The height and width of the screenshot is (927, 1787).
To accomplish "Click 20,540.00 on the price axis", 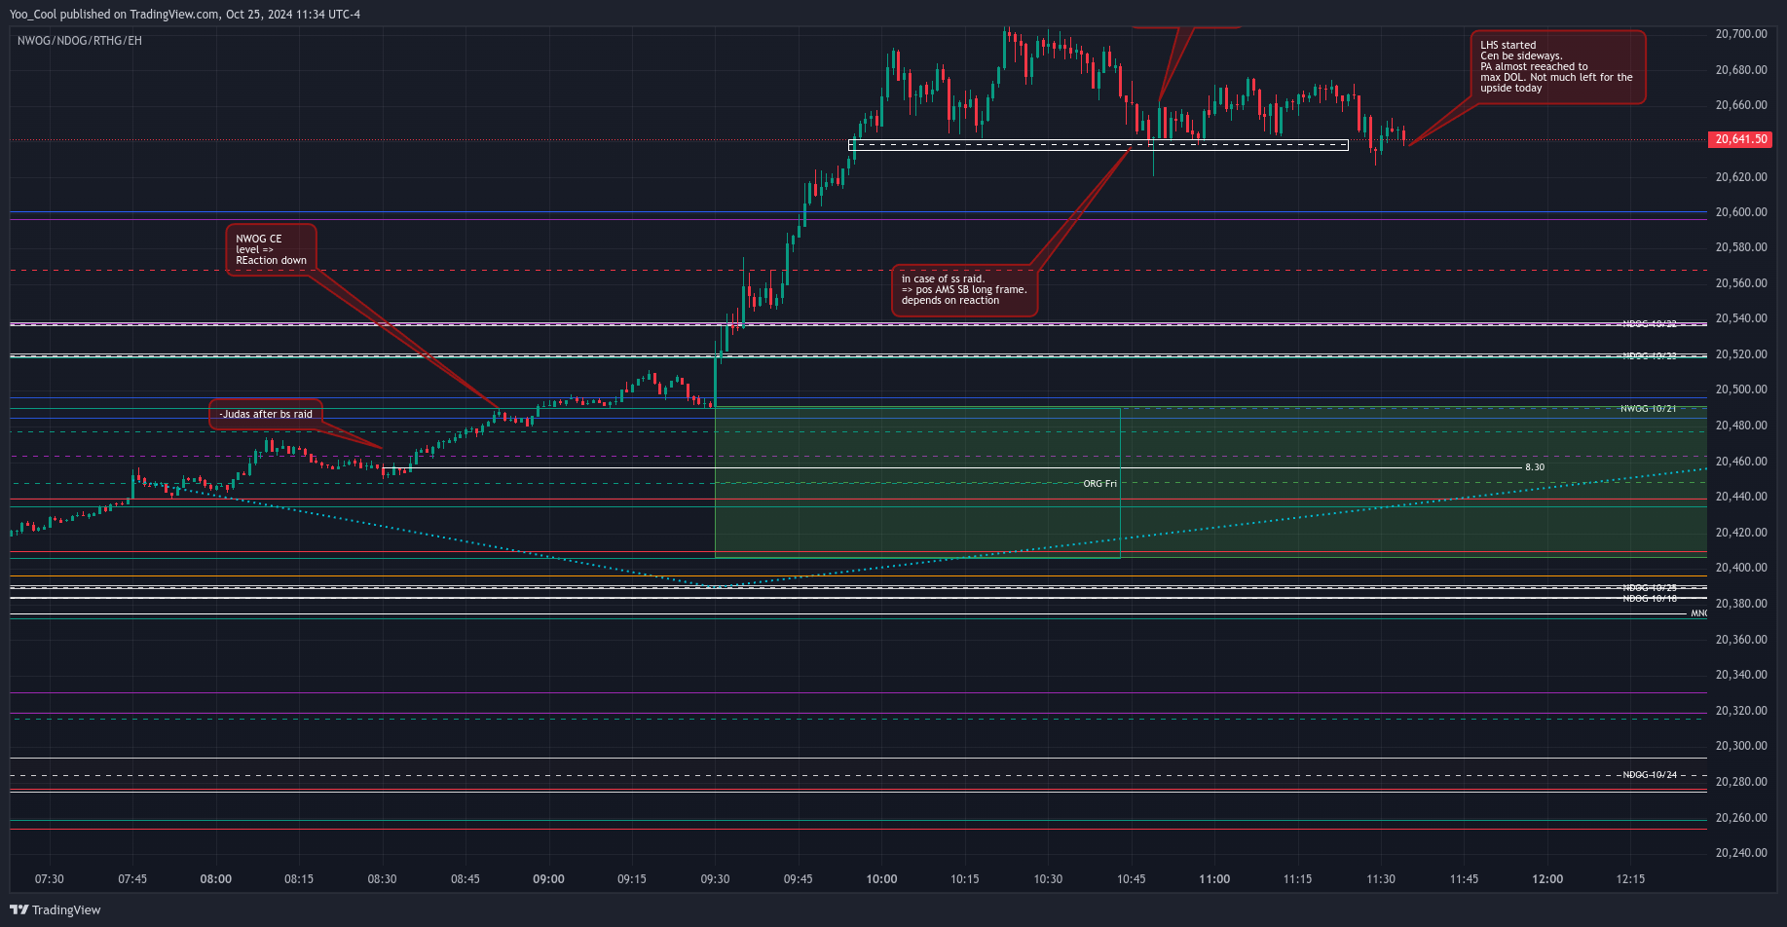I will 1741,318.
